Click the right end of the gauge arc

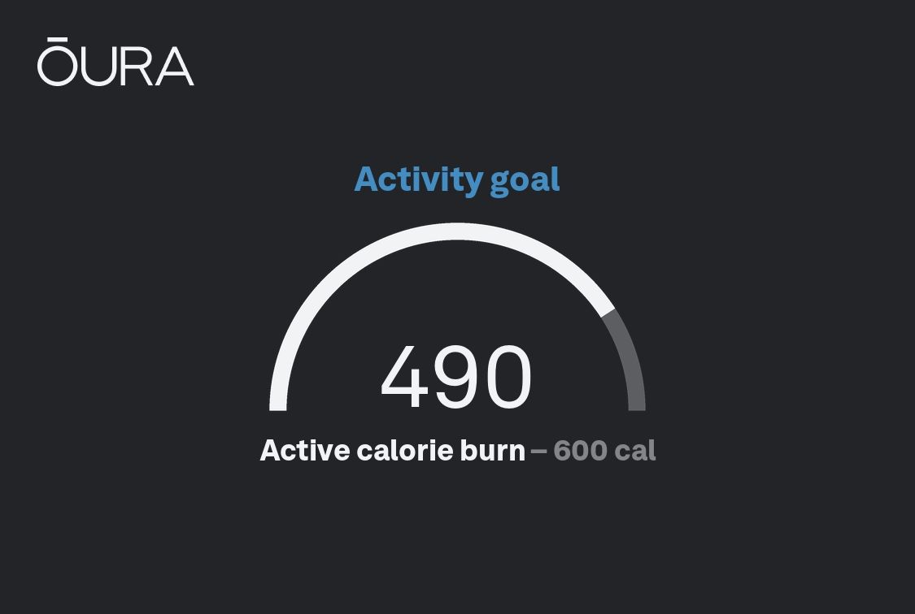click(x=637, y=404)
